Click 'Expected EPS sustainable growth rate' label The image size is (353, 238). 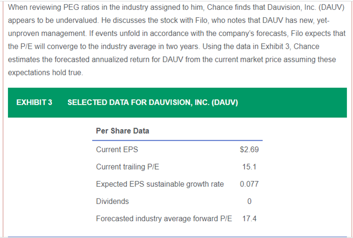(x=159, y=184)
